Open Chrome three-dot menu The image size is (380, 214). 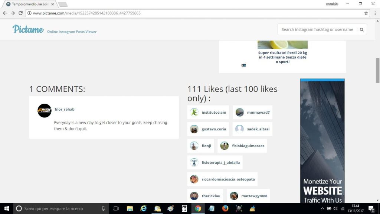click(375, 13)
